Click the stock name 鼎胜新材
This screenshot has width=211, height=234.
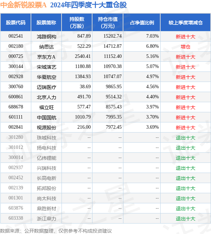click(x=47, y=209)
